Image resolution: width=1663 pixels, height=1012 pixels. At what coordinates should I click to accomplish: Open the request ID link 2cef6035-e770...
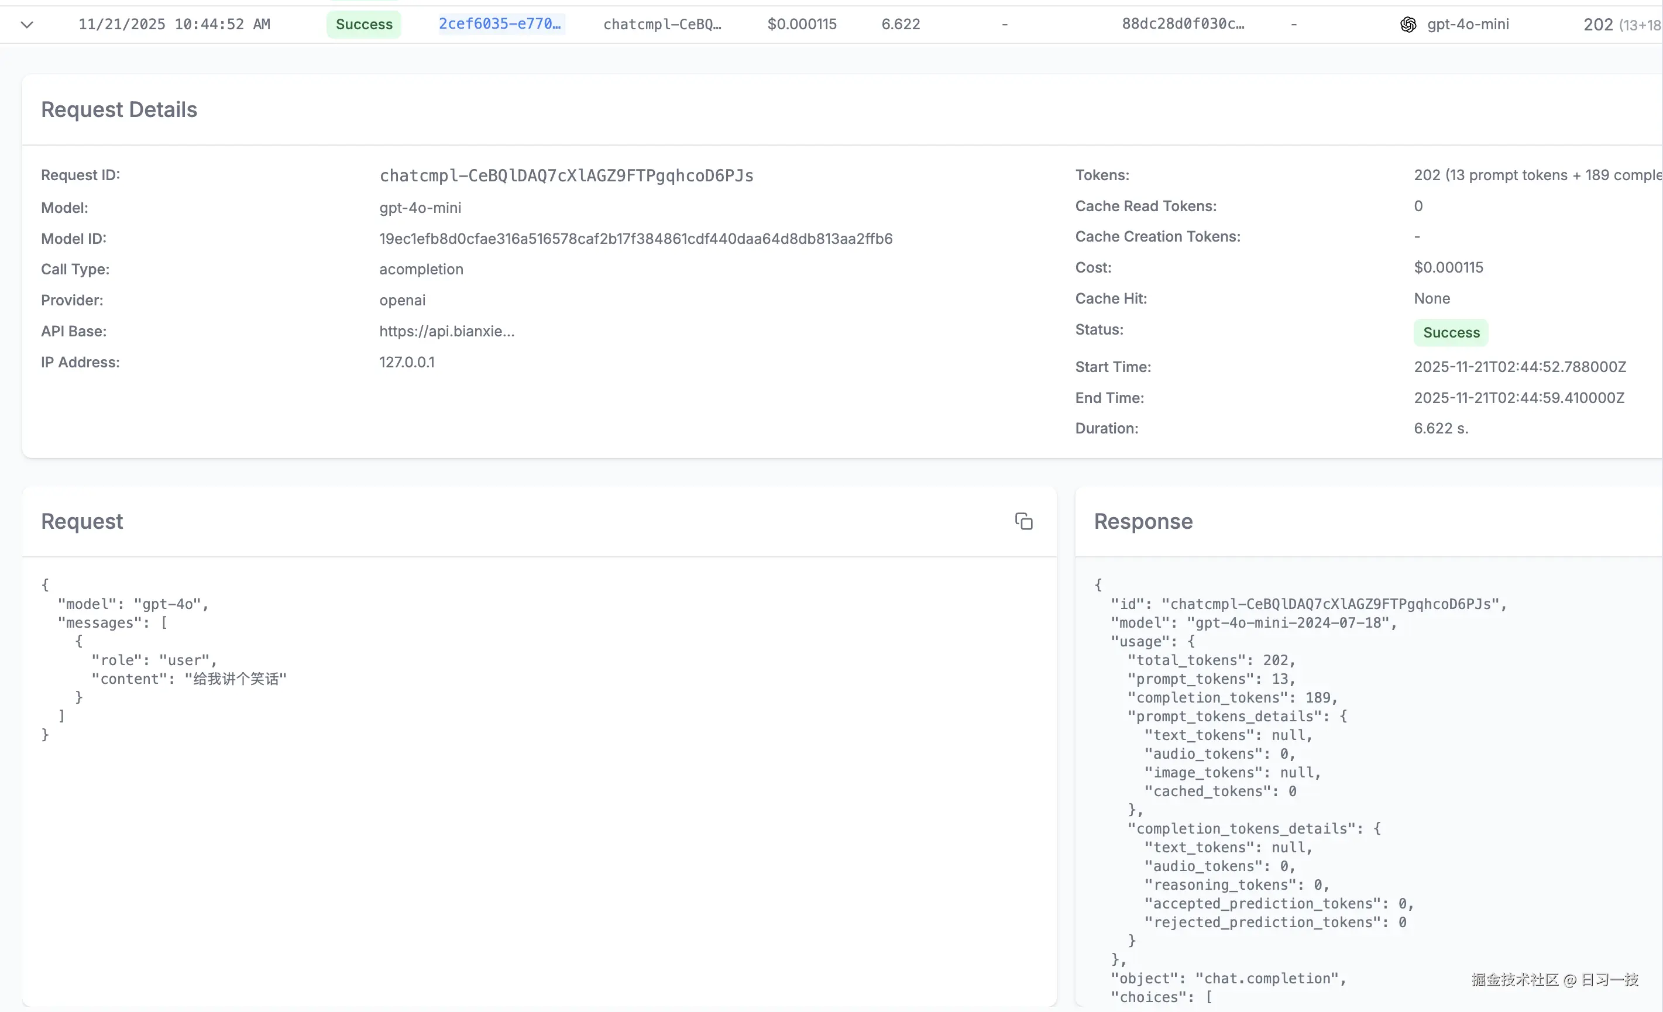click(500, 25)
